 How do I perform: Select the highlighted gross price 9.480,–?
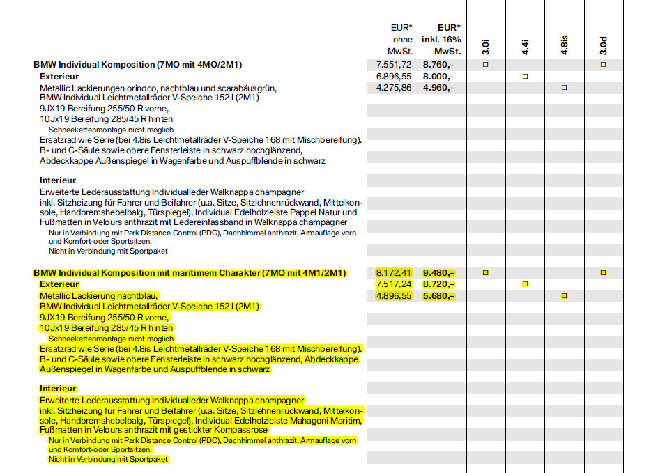[439, 273]
